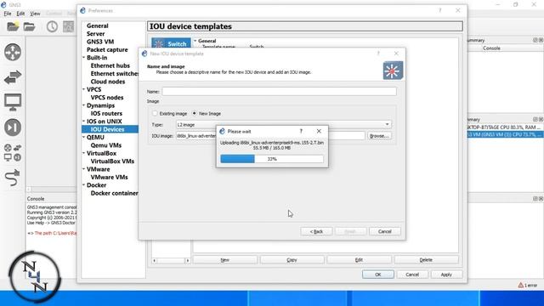Click the Name input field

pyautogui.click(x=280, y=92)
